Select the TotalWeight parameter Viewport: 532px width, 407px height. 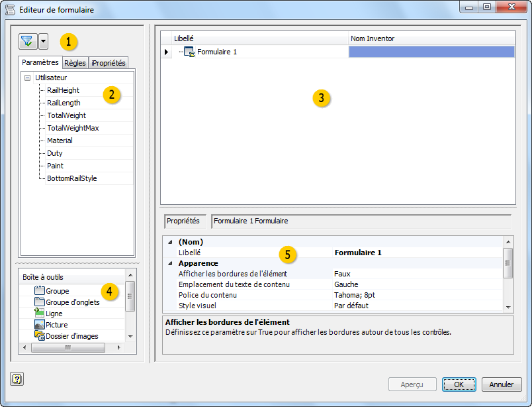click(66, 115)
